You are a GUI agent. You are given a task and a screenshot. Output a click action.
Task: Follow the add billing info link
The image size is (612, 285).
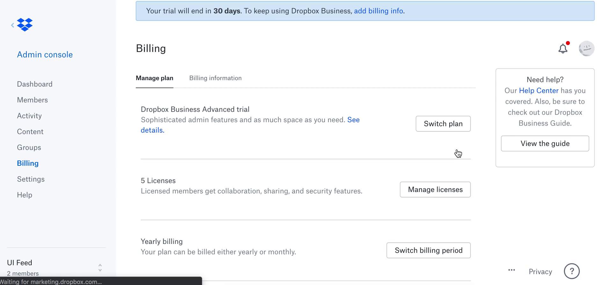pyautogui.click(x=378, y=11)
